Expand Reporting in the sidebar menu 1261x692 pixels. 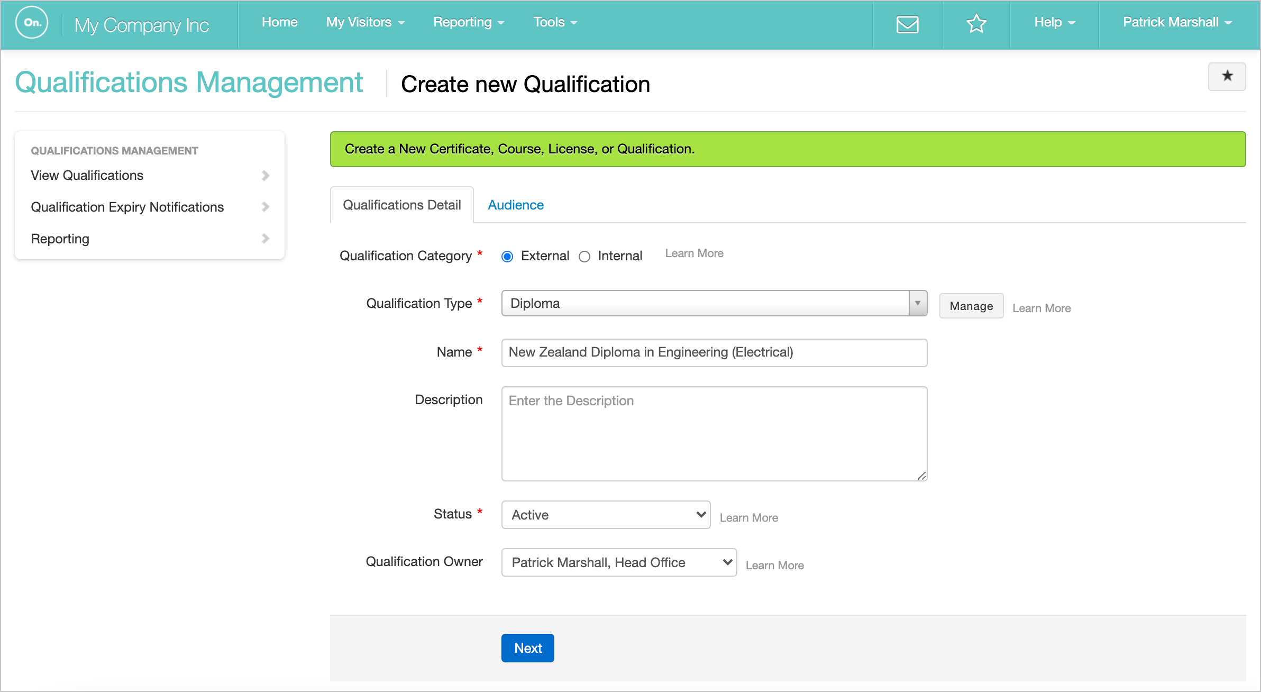coord(266,239)
